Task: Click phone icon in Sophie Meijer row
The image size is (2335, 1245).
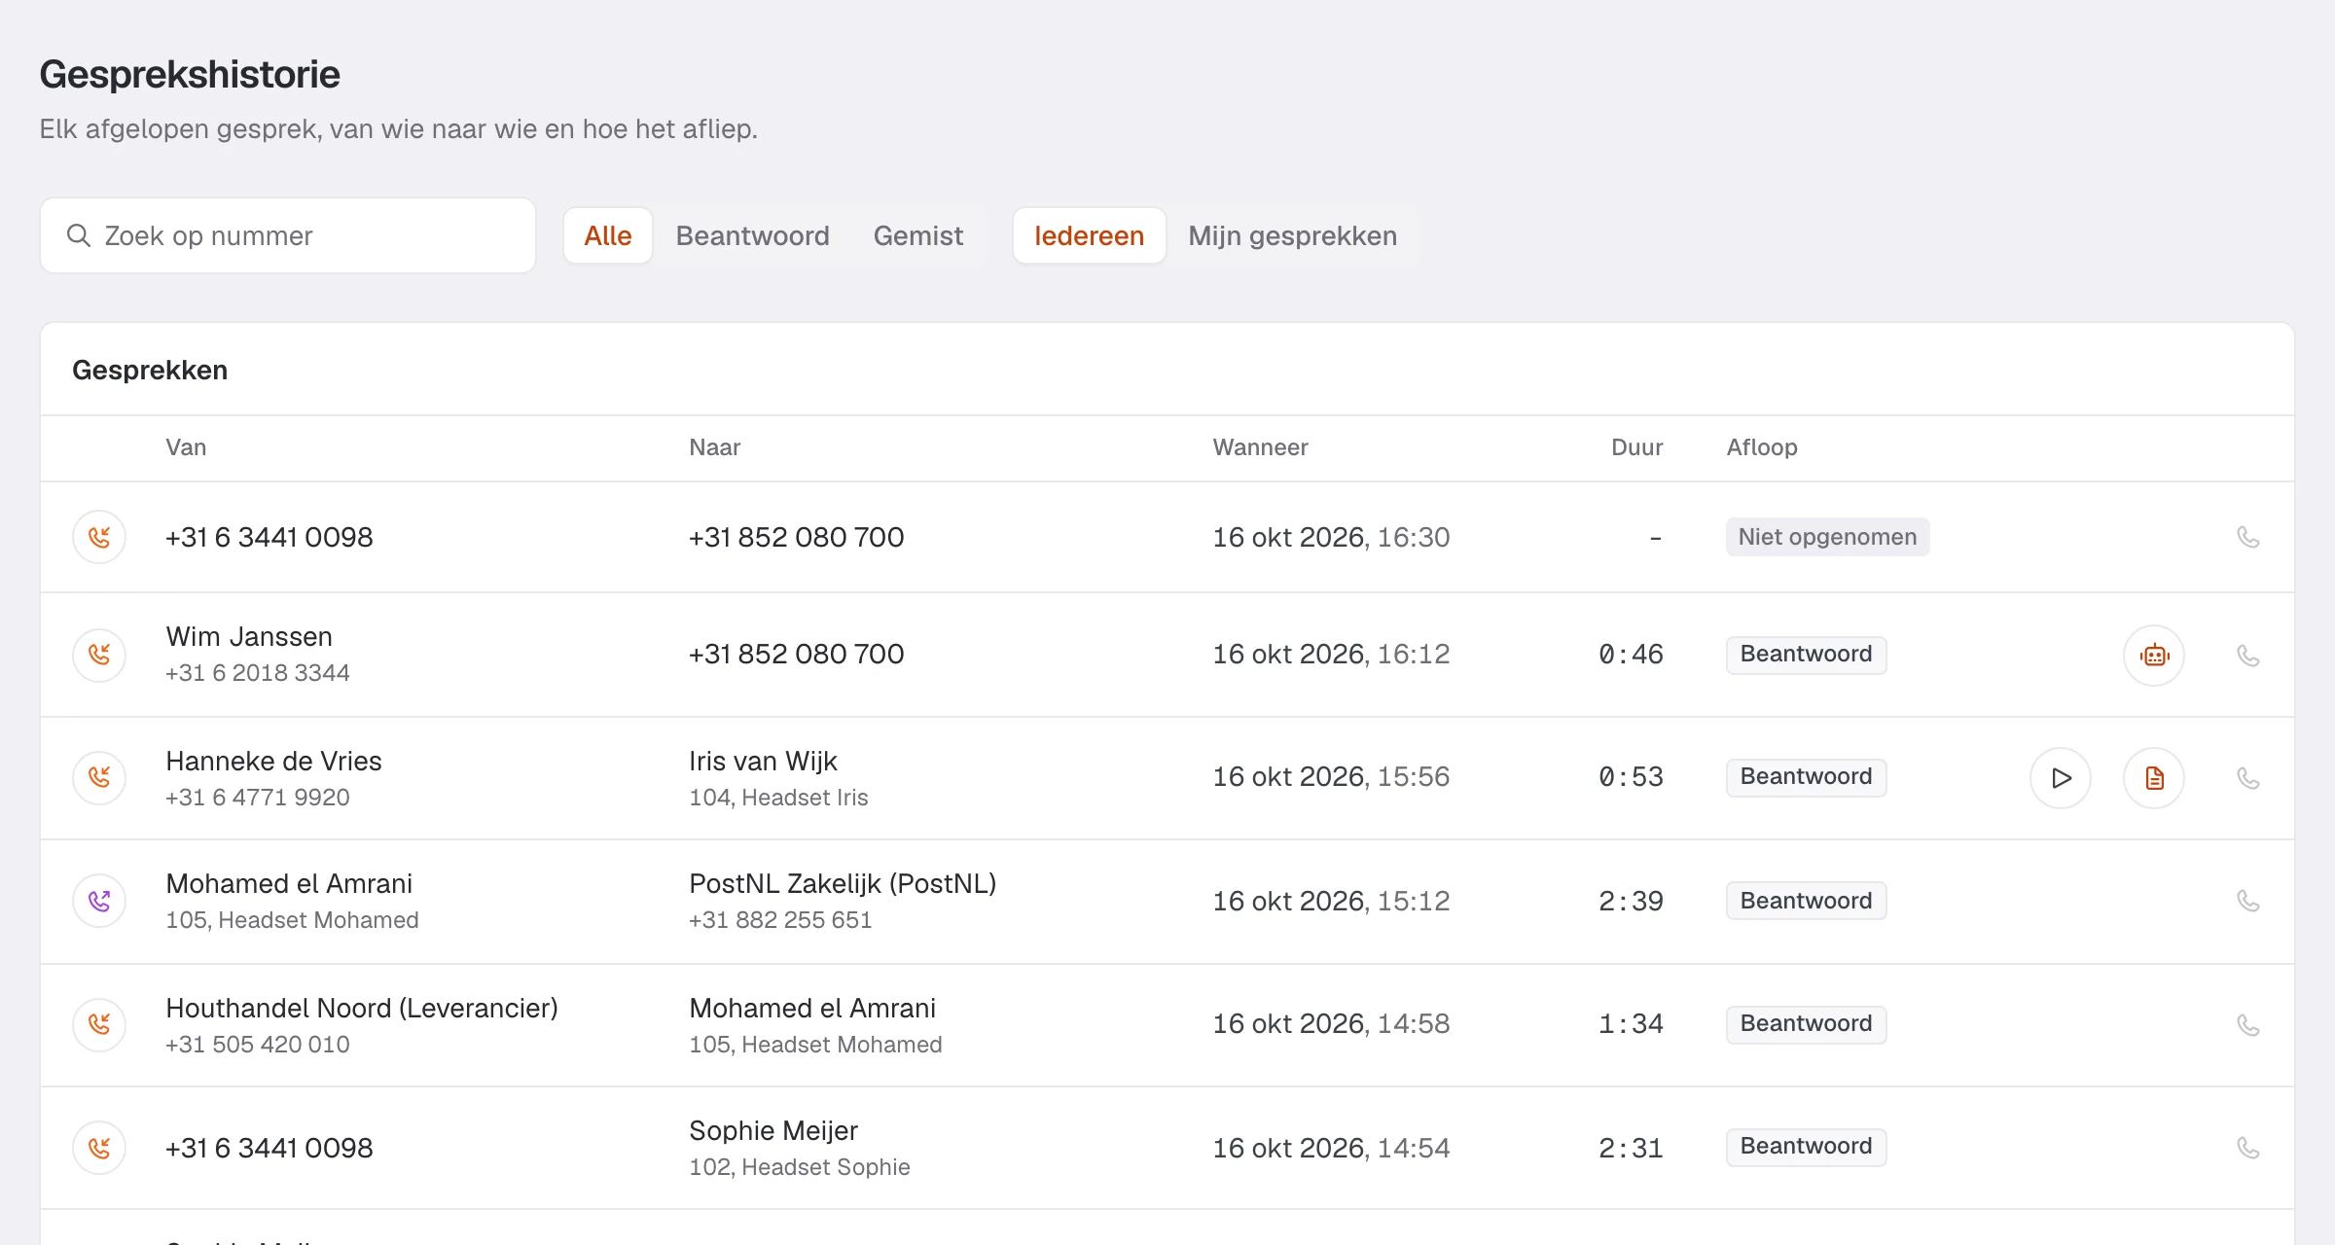Action: (2247, 1148)
